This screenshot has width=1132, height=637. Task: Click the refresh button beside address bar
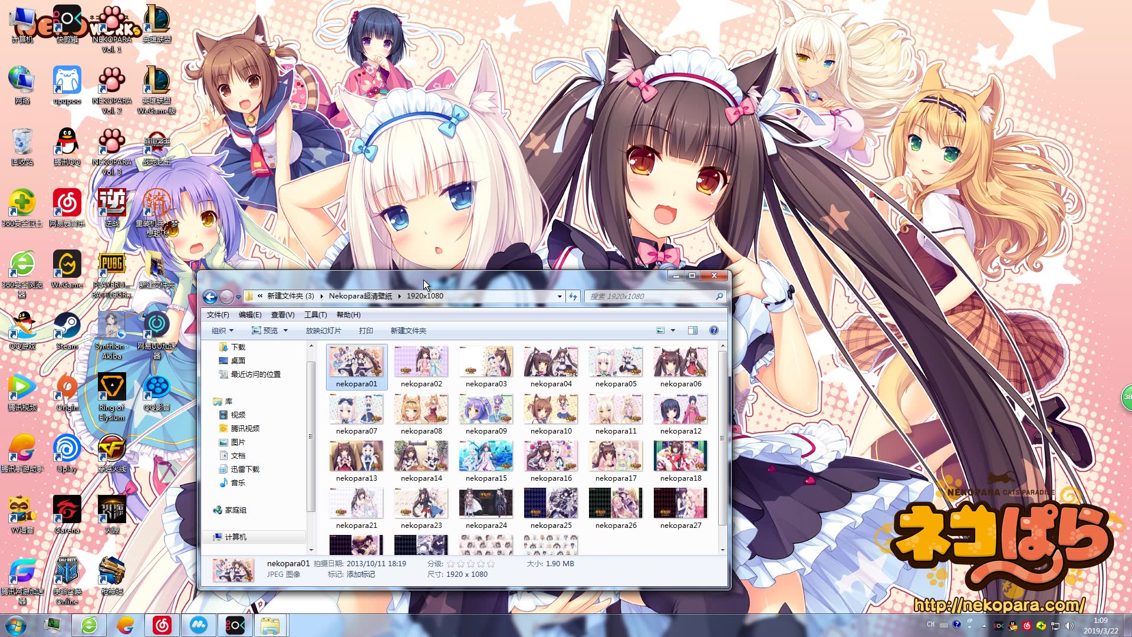point(573,296)
